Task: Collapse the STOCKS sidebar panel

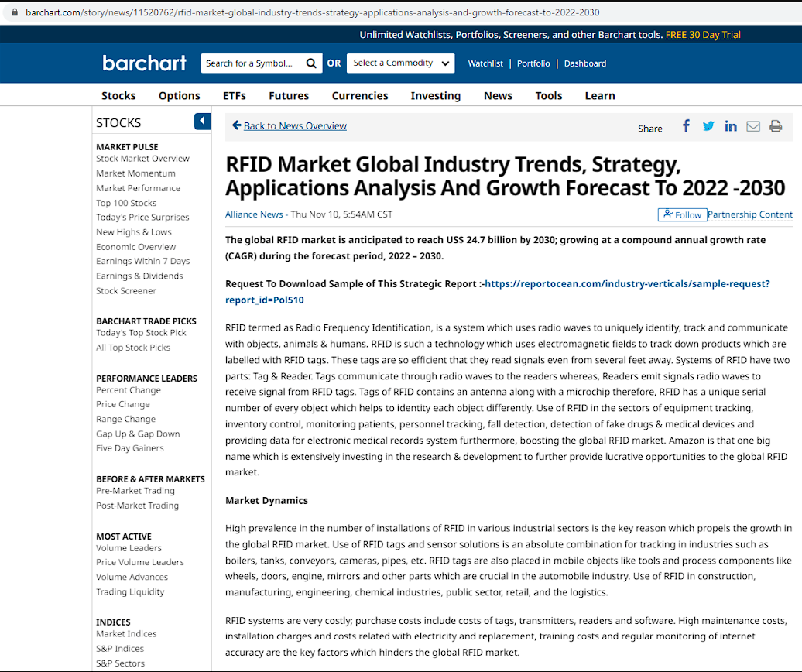Action: pos(202,122)
